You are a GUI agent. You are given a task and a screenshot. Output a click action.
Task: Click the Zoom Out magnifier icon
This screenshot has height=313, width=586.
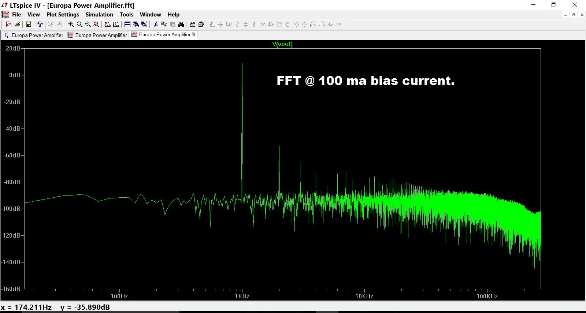point(88,25)
